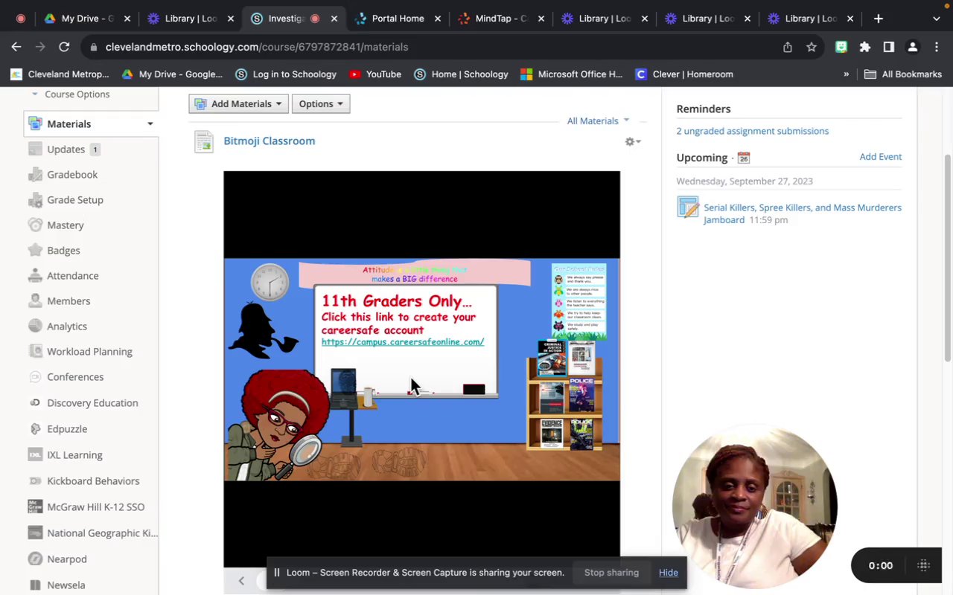
Task: Click the Gradebook sidebar icon
Action: pyautogui.click(x=35, y=175)
